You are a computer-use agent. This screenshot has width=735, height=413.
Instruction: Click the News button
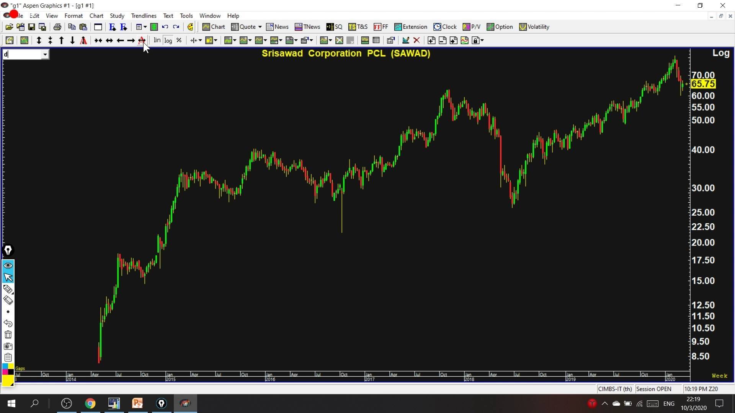278,27
